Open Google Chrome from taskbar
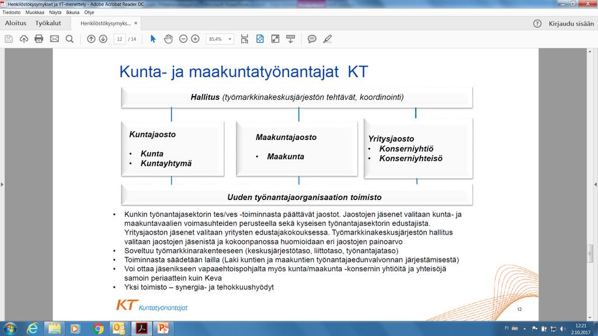 click(98, 328)
